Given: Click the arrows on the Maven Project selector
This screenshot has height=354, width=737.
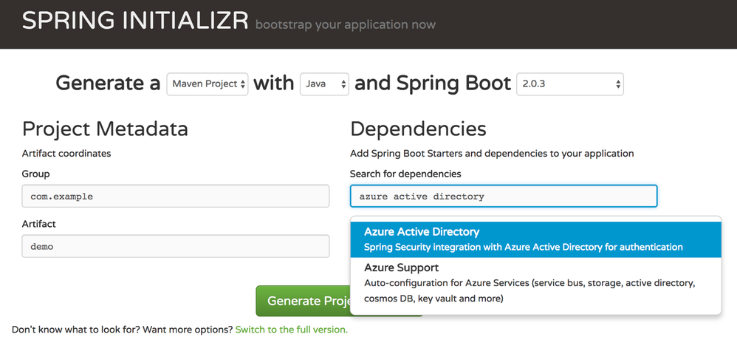Looking at the screenshot, I should tap(242, 85).
